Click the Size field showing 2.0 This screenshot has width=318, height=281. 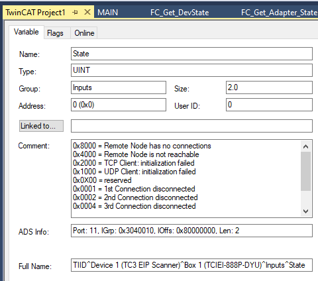(x=269, y=87)
